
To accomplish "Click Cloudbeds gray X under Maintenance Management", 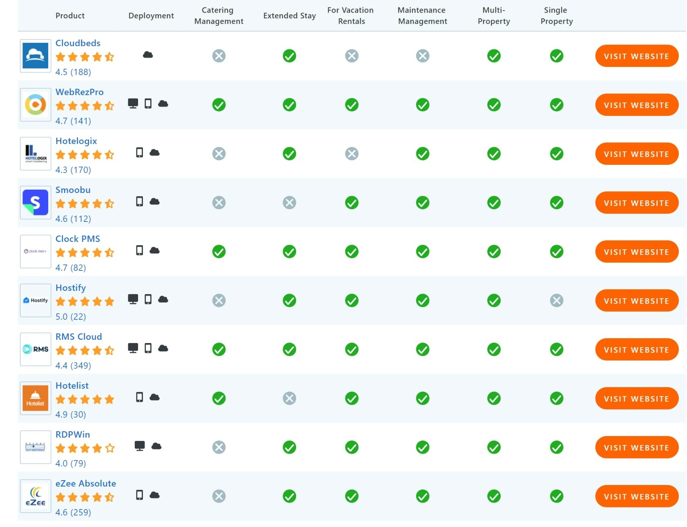I will coord(423,56).
